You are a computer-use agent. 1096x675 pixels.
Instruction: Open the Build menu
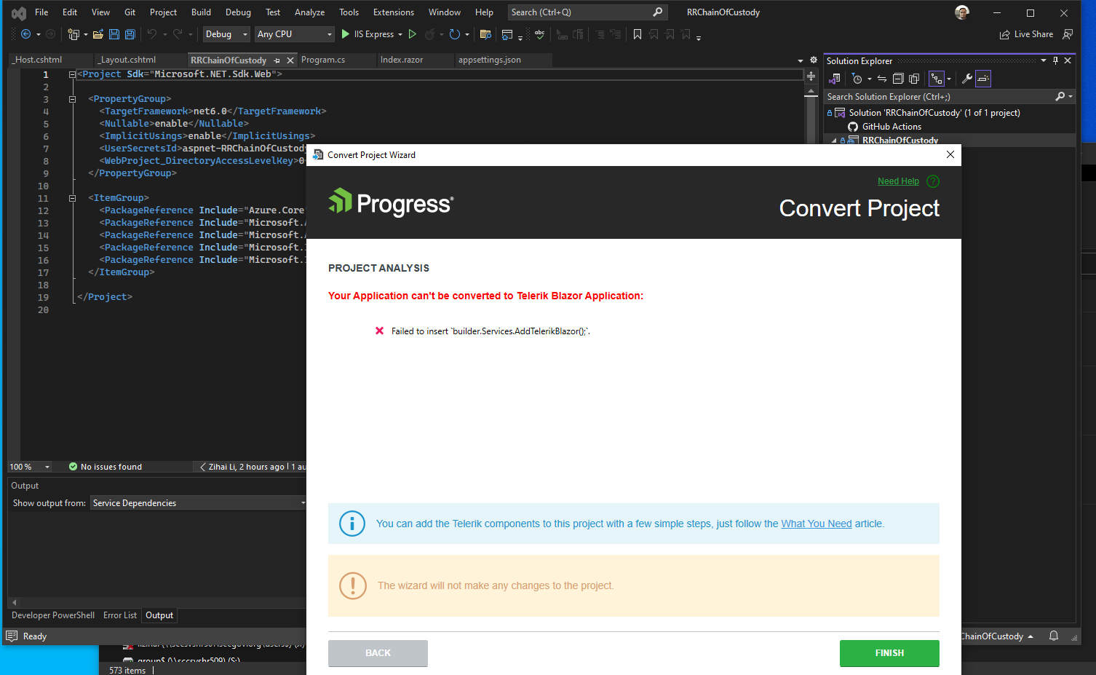click(201, 12)
